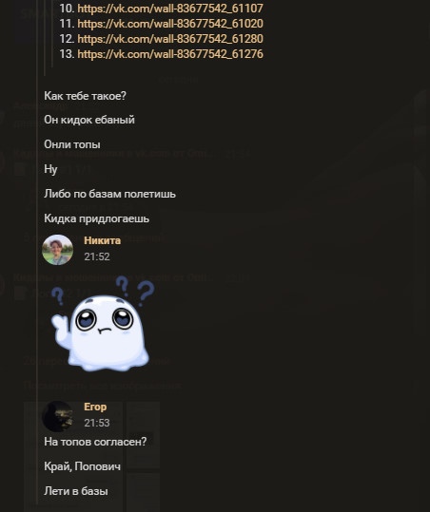
Task: Open Никита's profile avatar photo
Action: click(x=57, y=250)
